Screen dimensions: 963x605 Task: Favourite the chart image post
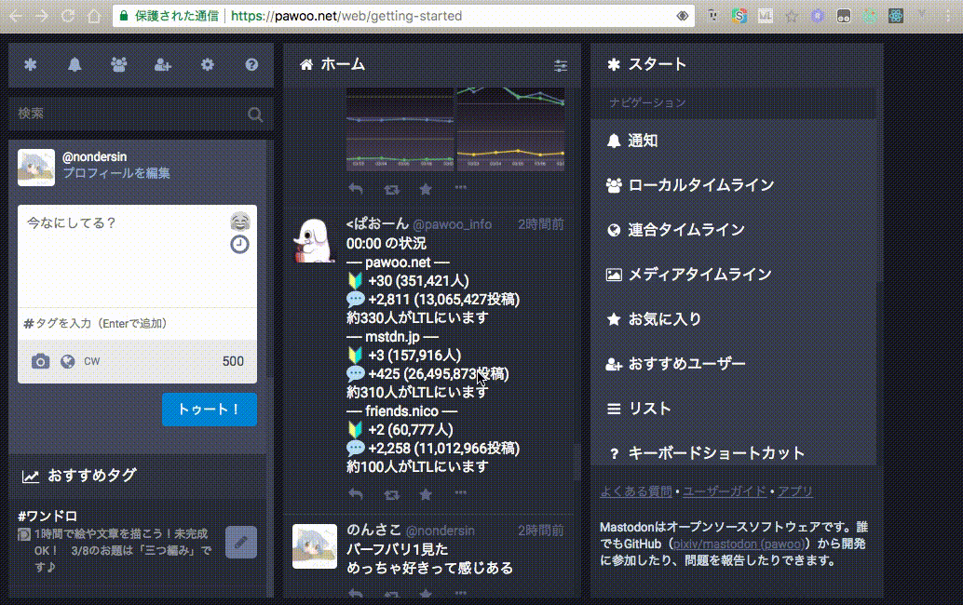[x=426, y=189]
